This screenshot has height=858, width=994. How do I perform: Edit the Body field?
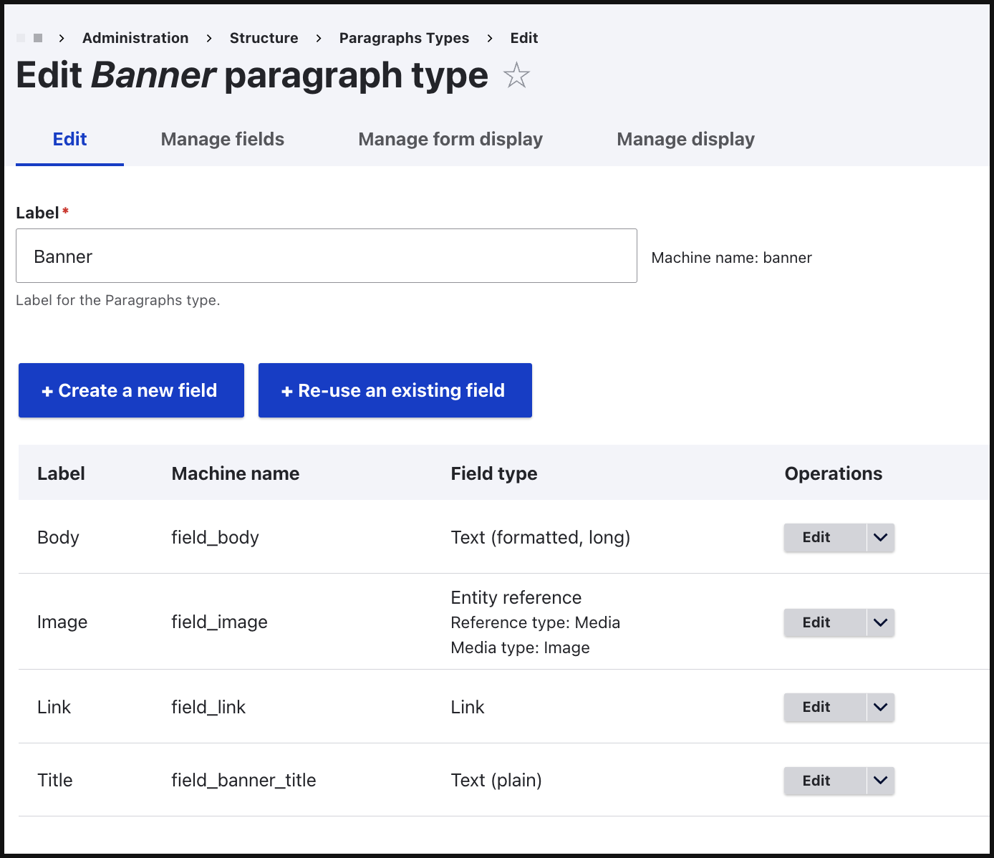[x=816, y=537]
